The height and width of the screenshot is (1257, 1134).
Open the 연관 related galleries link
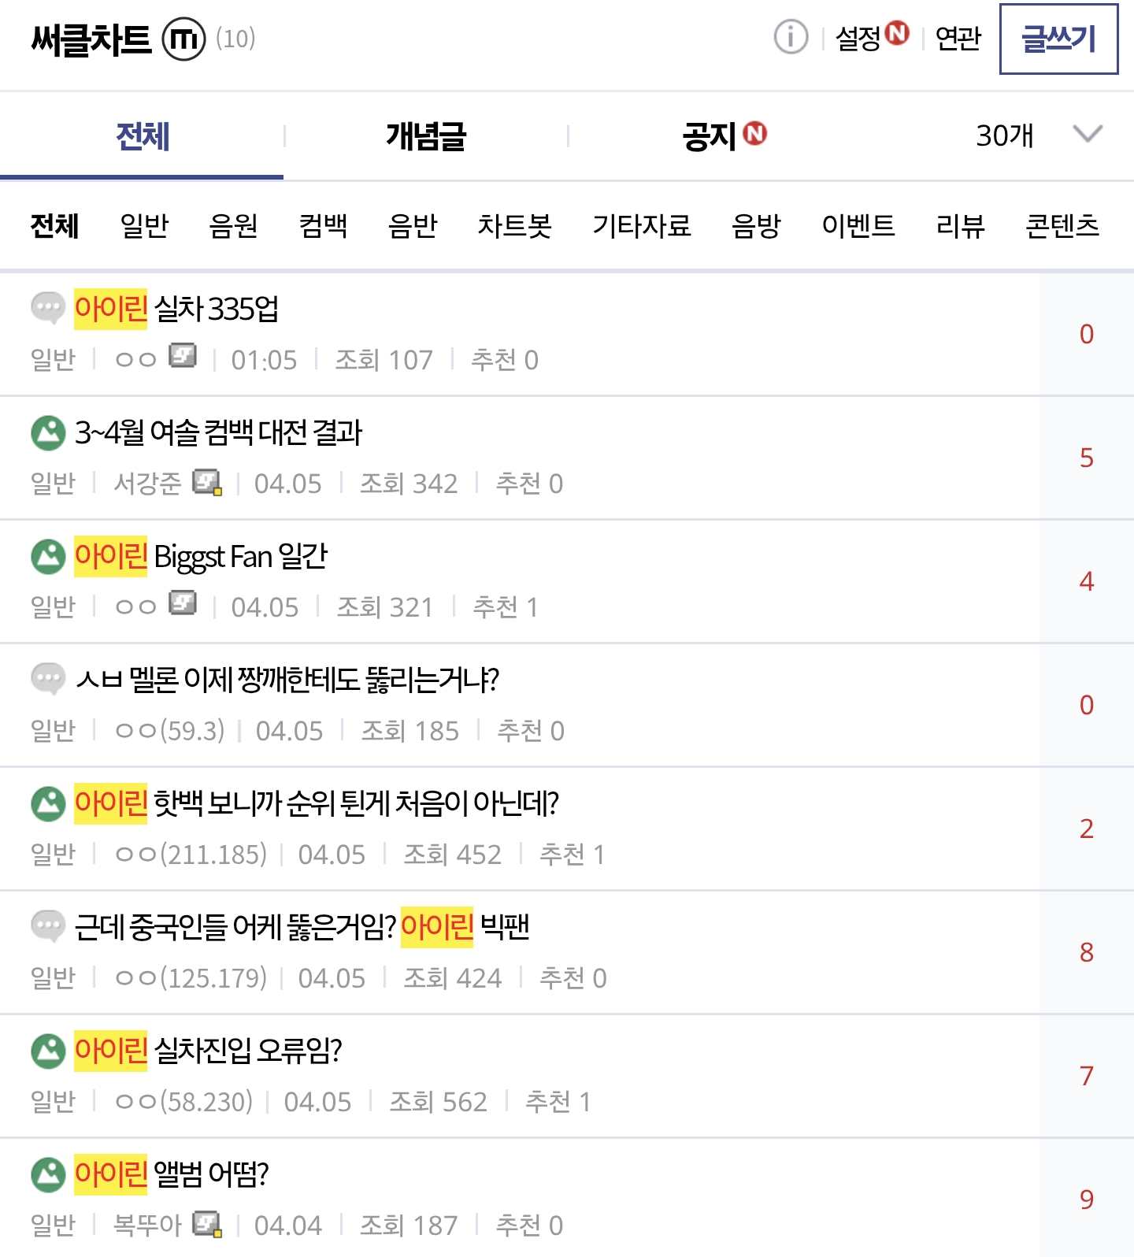(x=958, y=38)
